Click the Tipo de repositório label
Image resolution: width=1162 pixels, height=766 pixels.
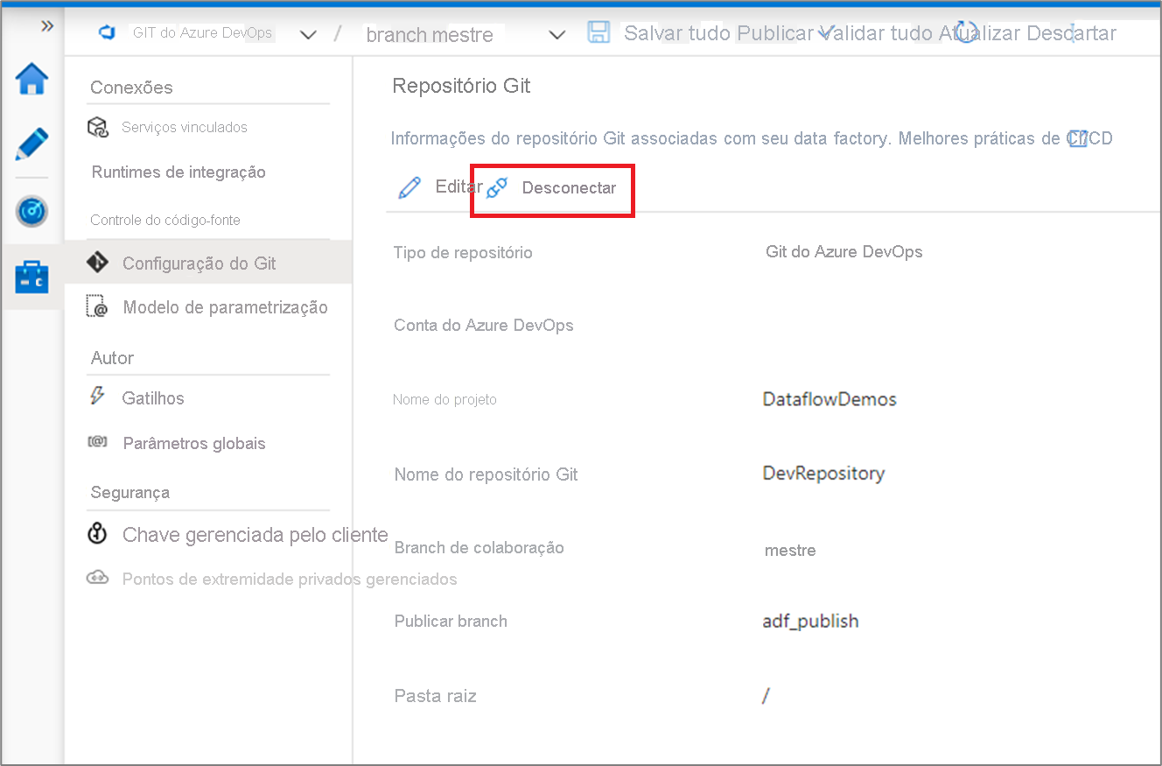coord(464,253)
